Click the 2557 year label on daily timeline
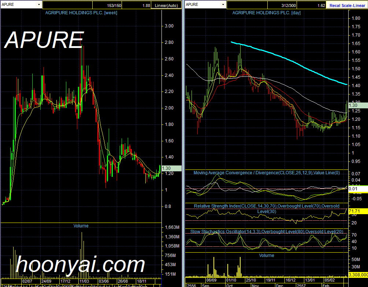The image size is (368, 287). point(301,286)
